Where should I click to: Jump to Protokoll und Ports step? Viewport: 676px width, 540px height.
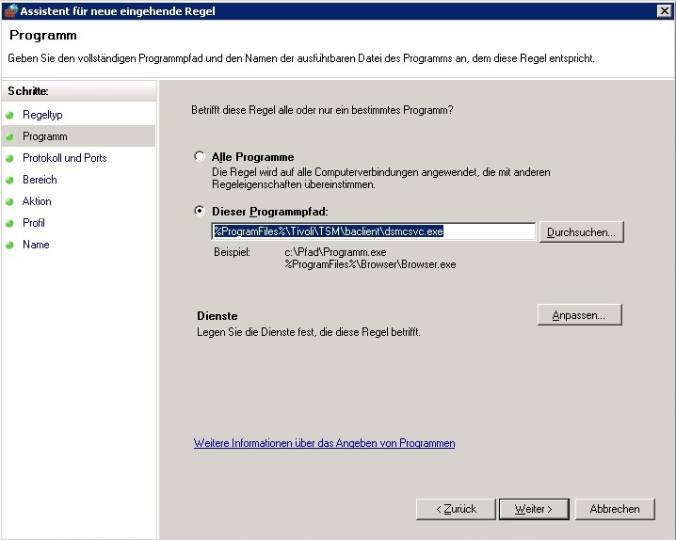64,158
